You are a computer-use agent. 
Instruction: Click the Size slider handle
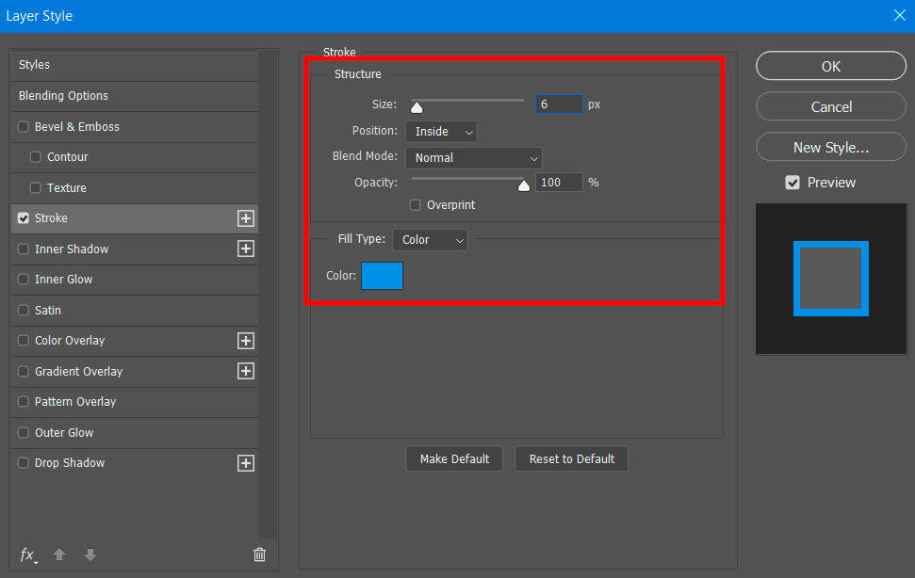pos(417,107)
